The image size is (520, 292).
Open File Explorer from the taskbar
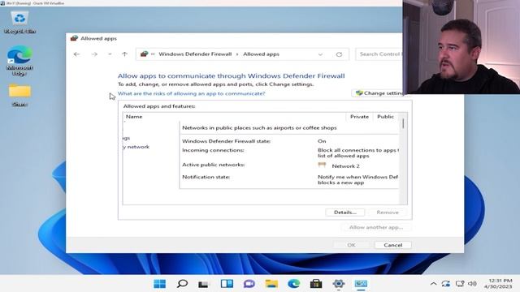tap(271, 284)
